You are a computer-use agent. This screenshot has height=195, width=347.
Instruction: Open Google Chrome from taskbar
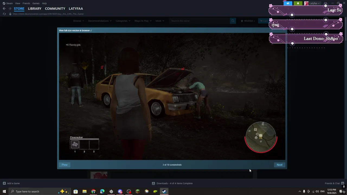tap(94, 191)
